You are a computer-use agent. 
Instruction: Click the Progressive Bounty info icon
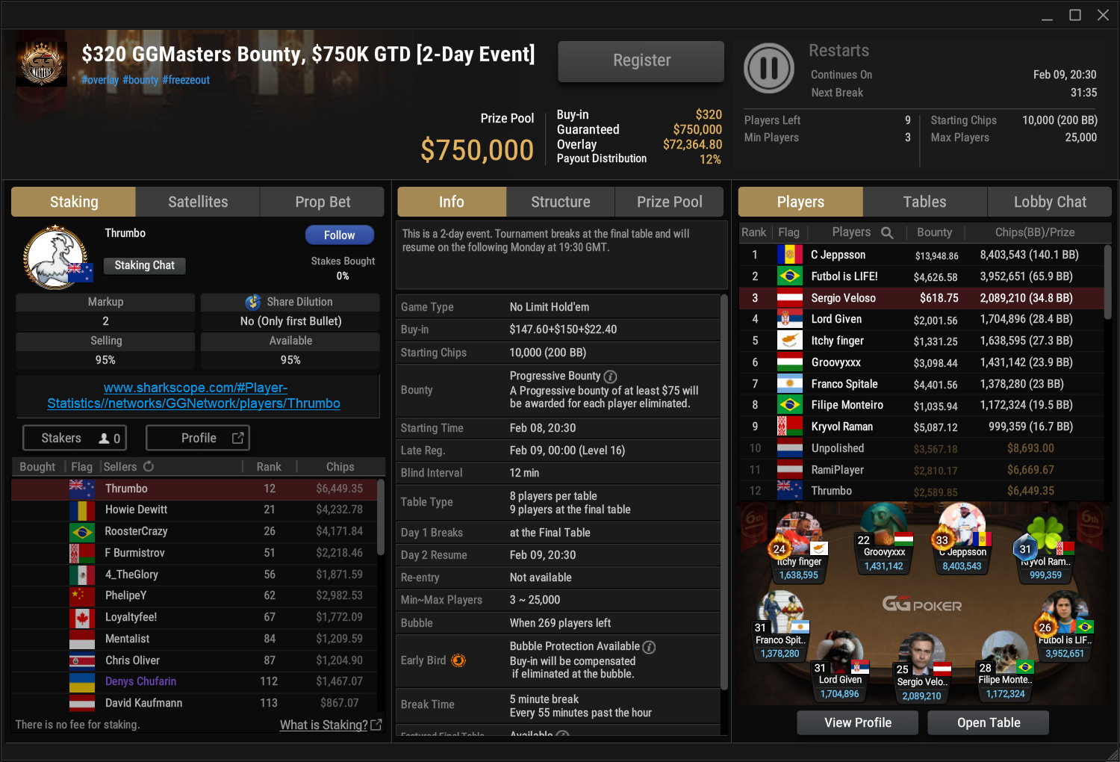coord(610,377)
